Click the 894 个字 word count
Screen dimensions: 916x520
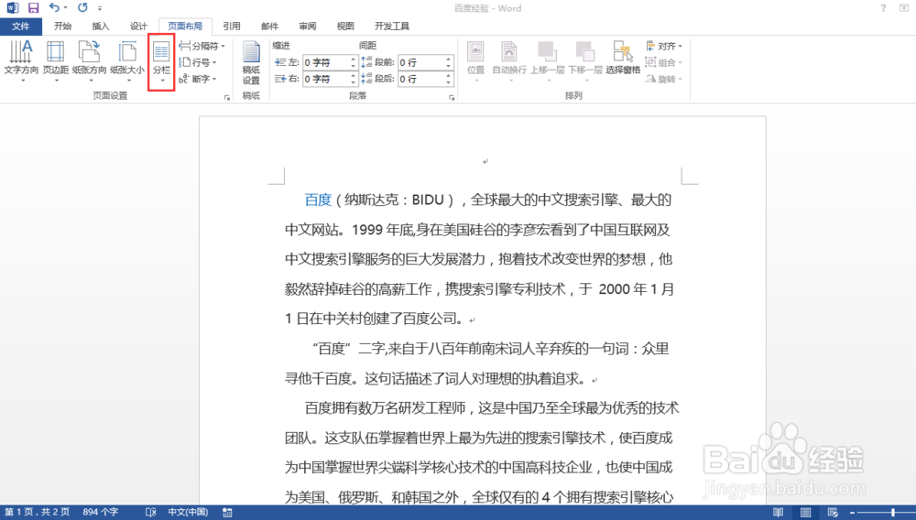(x=101, y=513)
